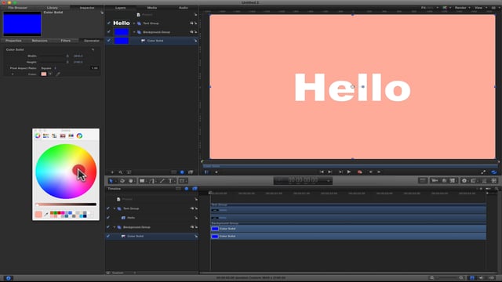Switch to pencils mode in Colors window
Image resolution: width=502 pixels, height=282 pixels.
pos(71,136)
